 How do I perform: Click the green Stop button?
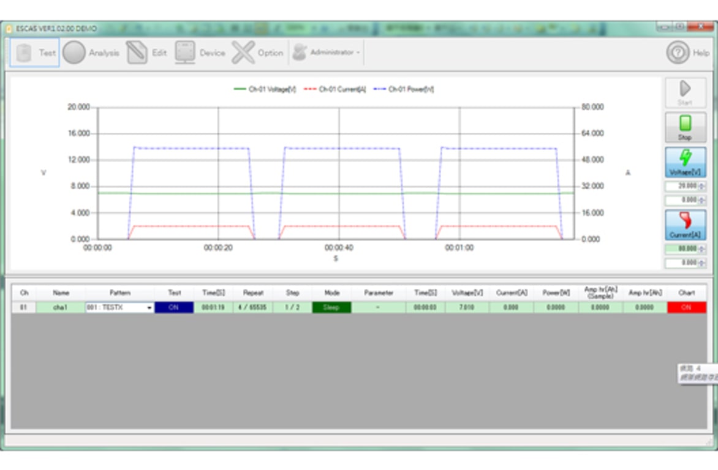685,128
